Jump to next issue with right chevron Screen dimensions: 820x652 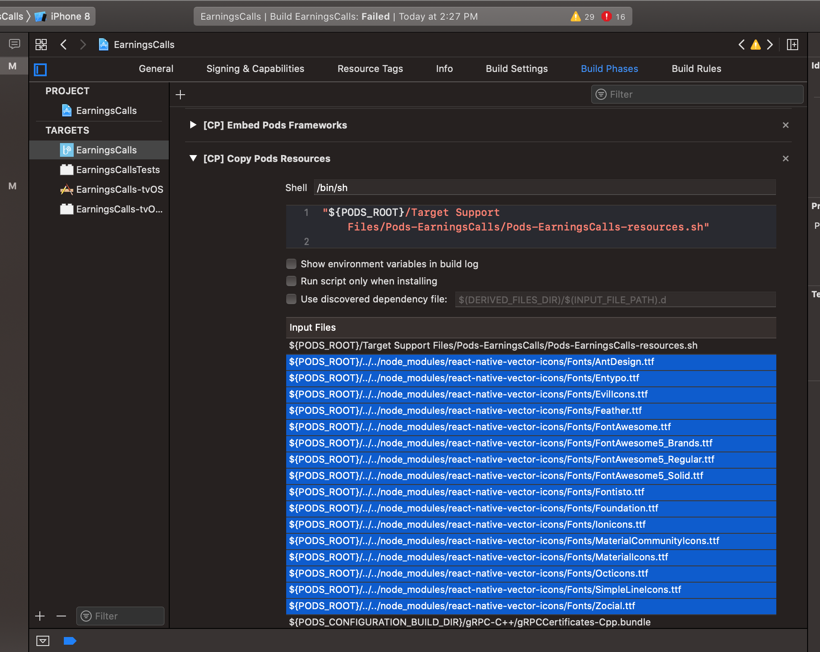pos(770,45)
